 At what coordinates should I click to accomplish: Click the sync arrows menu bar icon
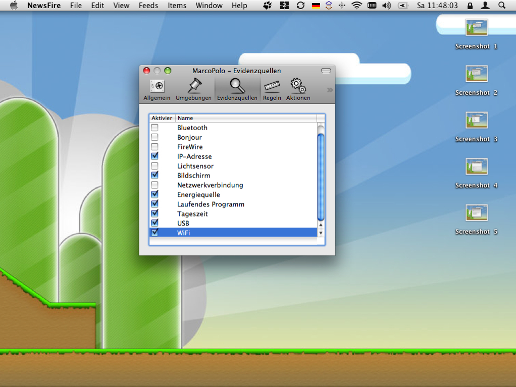click(300, 5)
